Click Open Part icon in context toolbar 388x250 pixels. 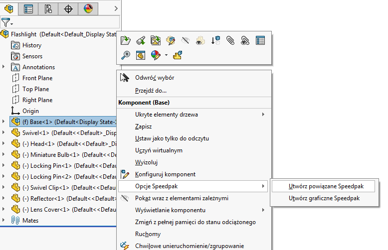[126, 40]
